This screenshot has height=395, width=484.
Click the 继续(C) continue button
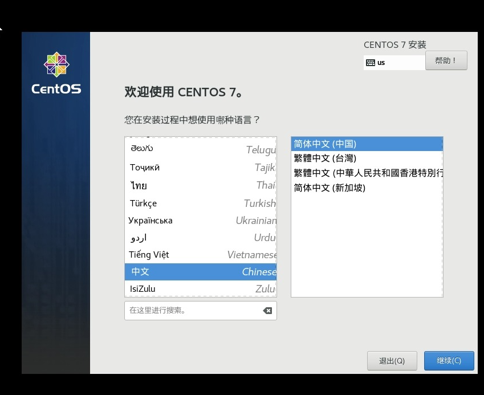449,360
